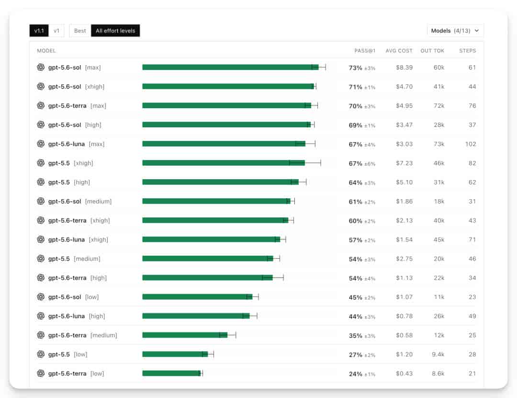The width and height of the screenshot is (517, 398).
Task: Click the OpenAI logo next to gpt-5.6-terra [max]
Action: tap(41, 105)
